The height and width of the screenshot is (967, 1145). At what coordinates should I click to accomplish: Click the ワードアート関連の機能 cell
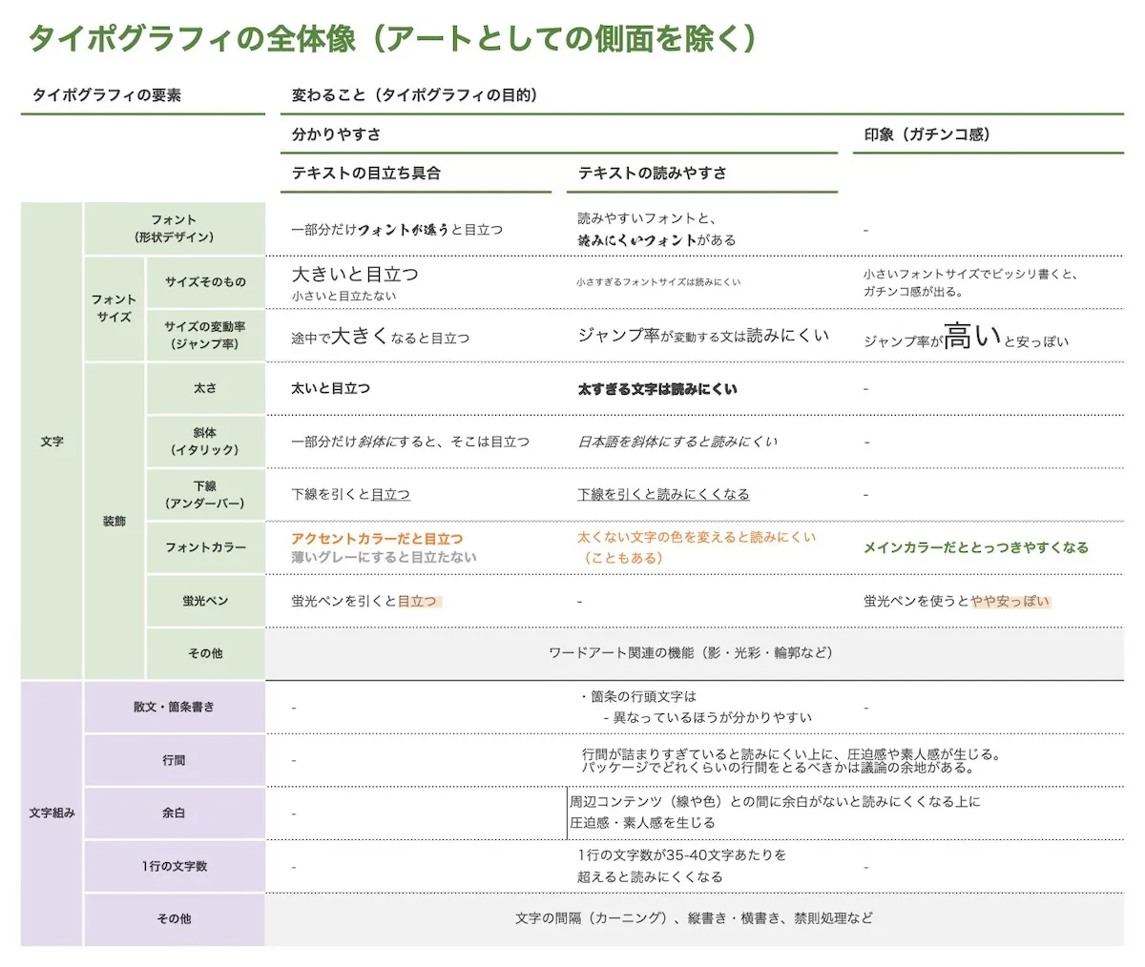pyautogui.click(x=694, y=653)
